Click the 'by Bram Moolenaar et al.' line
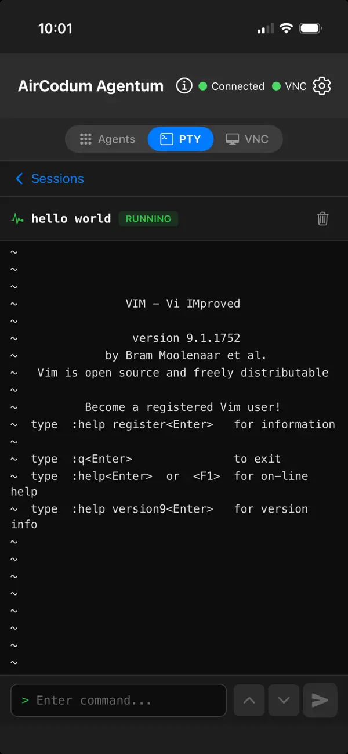Screen dimensions: 348x754 click(x=186, y=355)
